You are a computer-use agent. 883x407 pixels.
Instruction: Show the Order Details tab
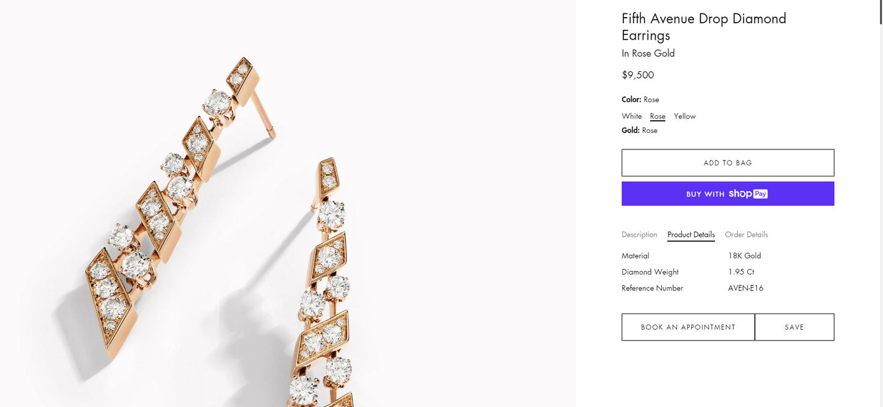point(746,234)
